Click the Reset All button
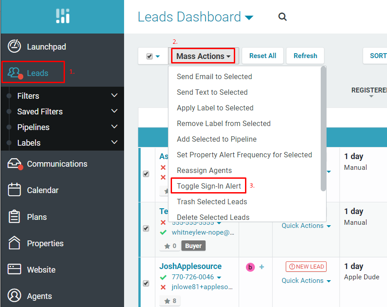This screenshot has height=307, width=387. coord(262,56)
